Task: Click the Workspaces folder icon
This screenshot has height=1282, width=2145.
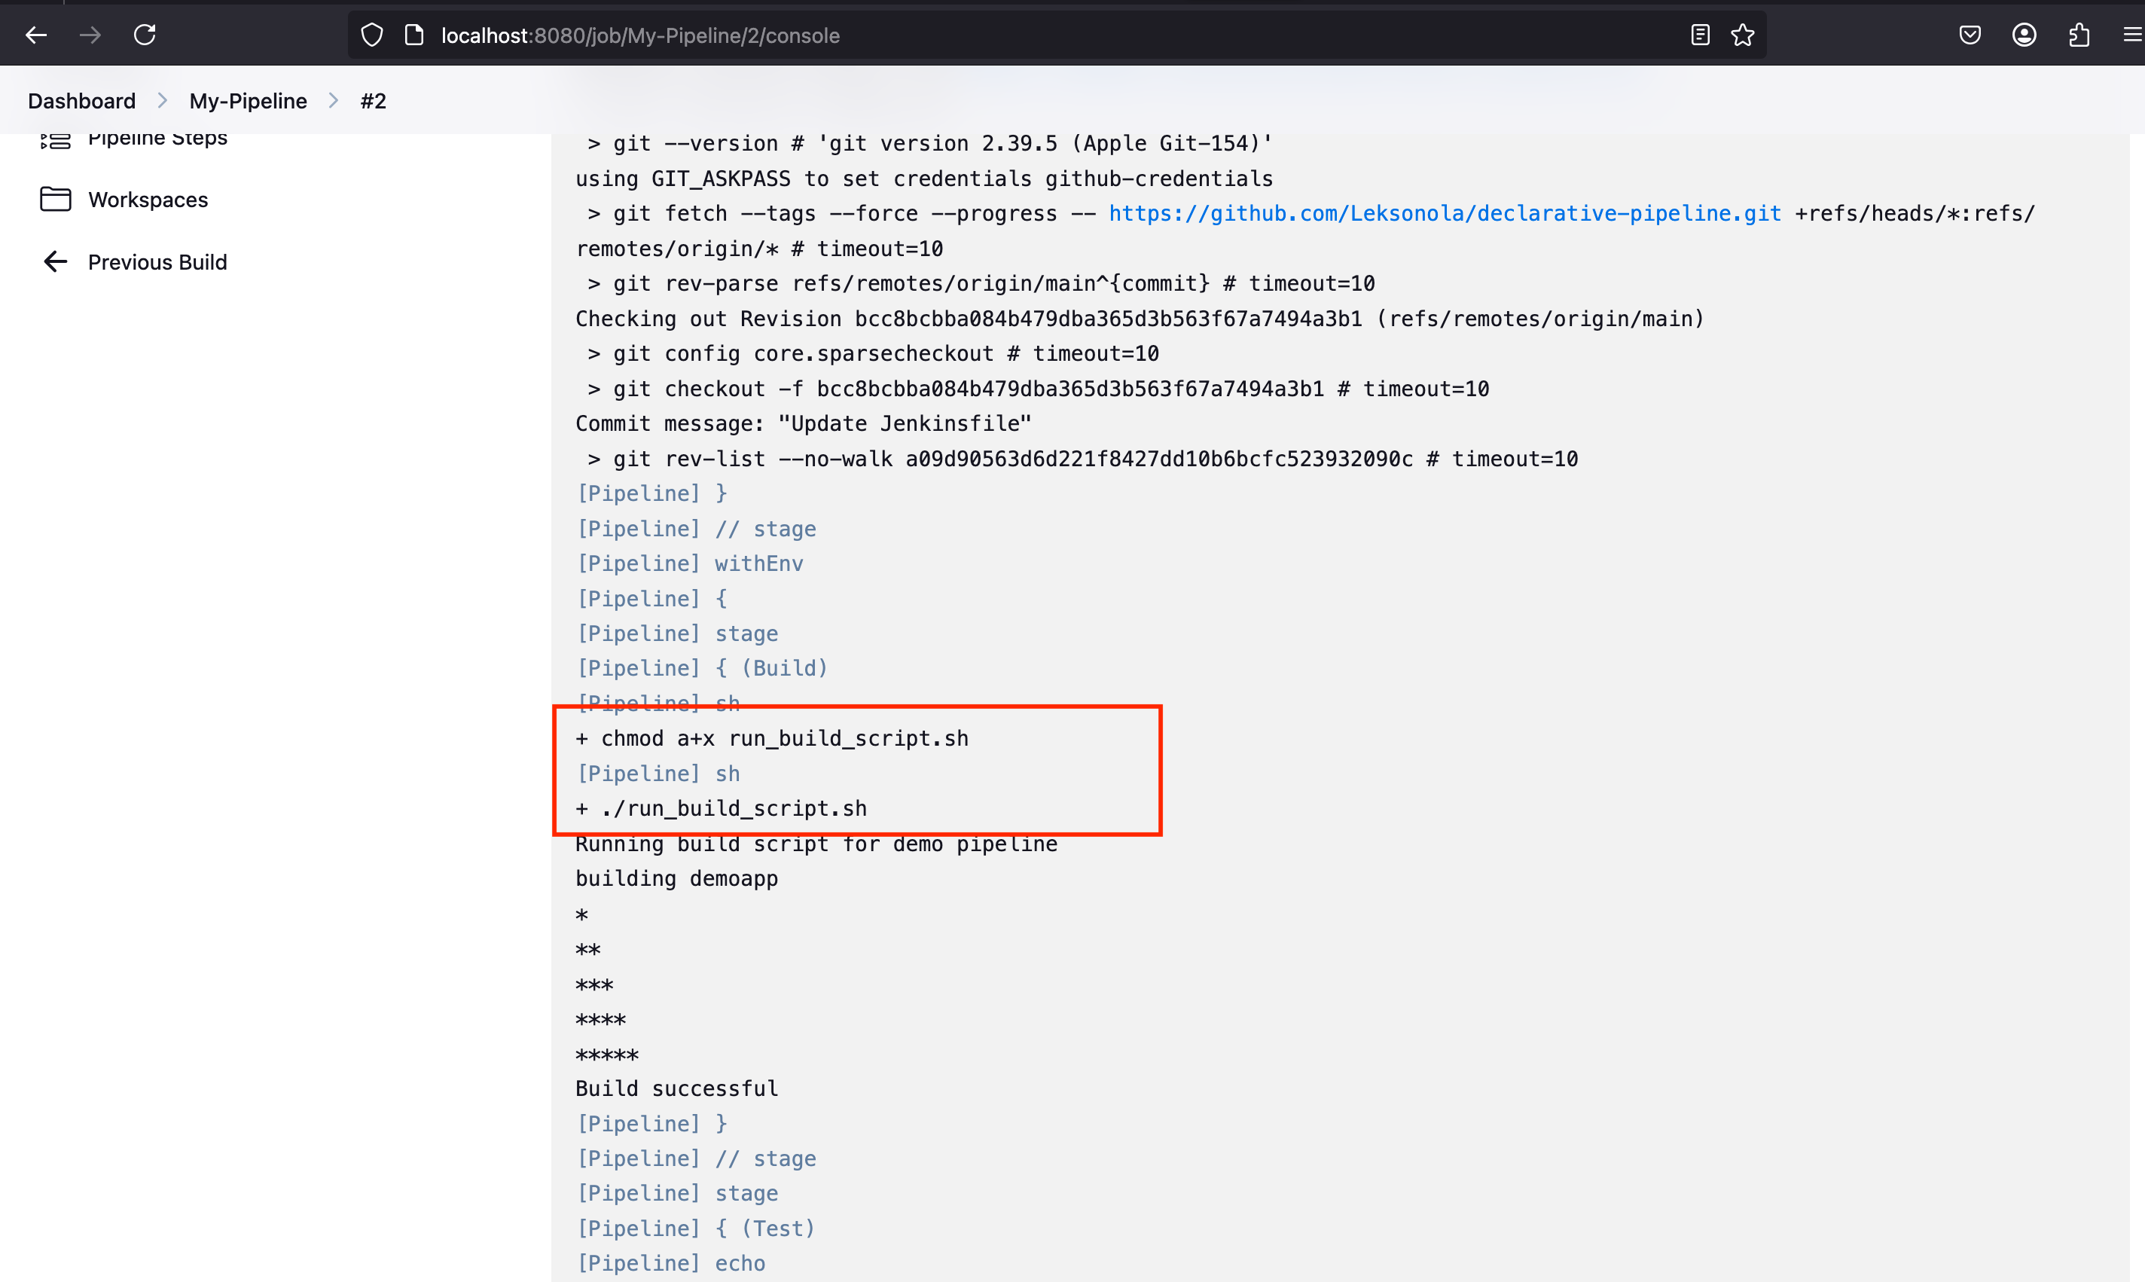Action: tap(55, 200)
